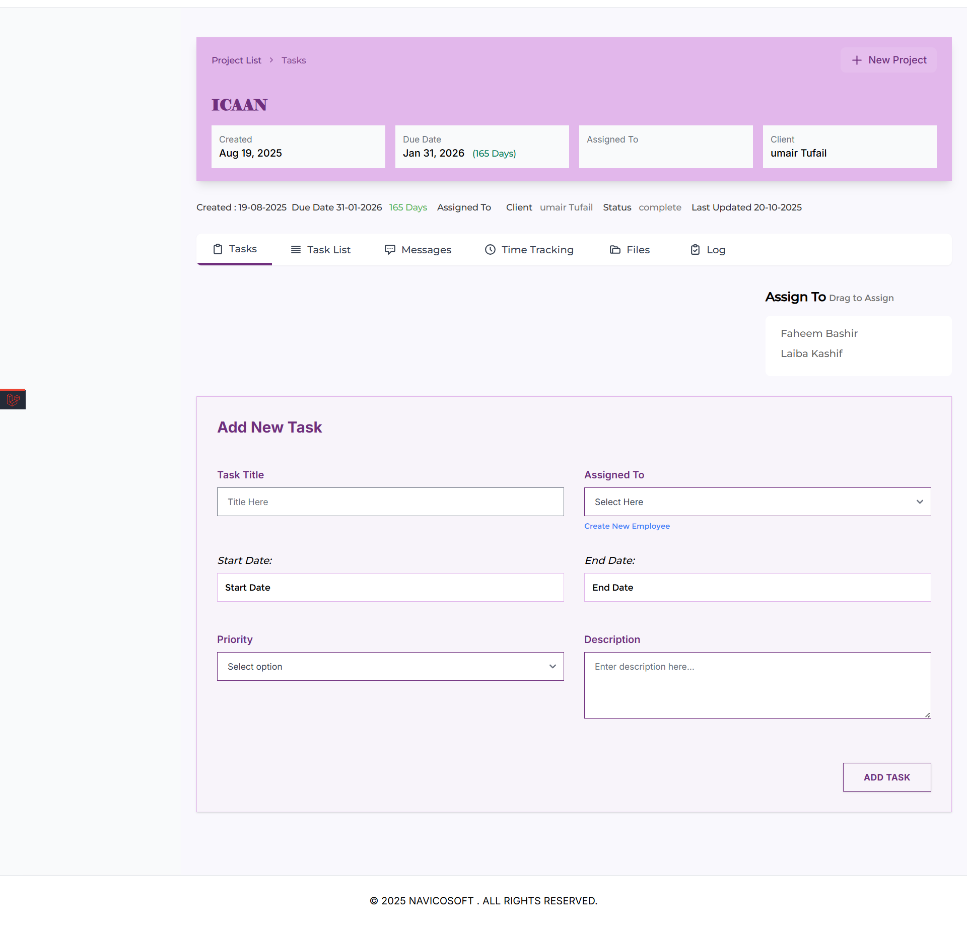Focus the Start Date input
The height and width of the screenshot is (925, 967).
tap(390, 588)
